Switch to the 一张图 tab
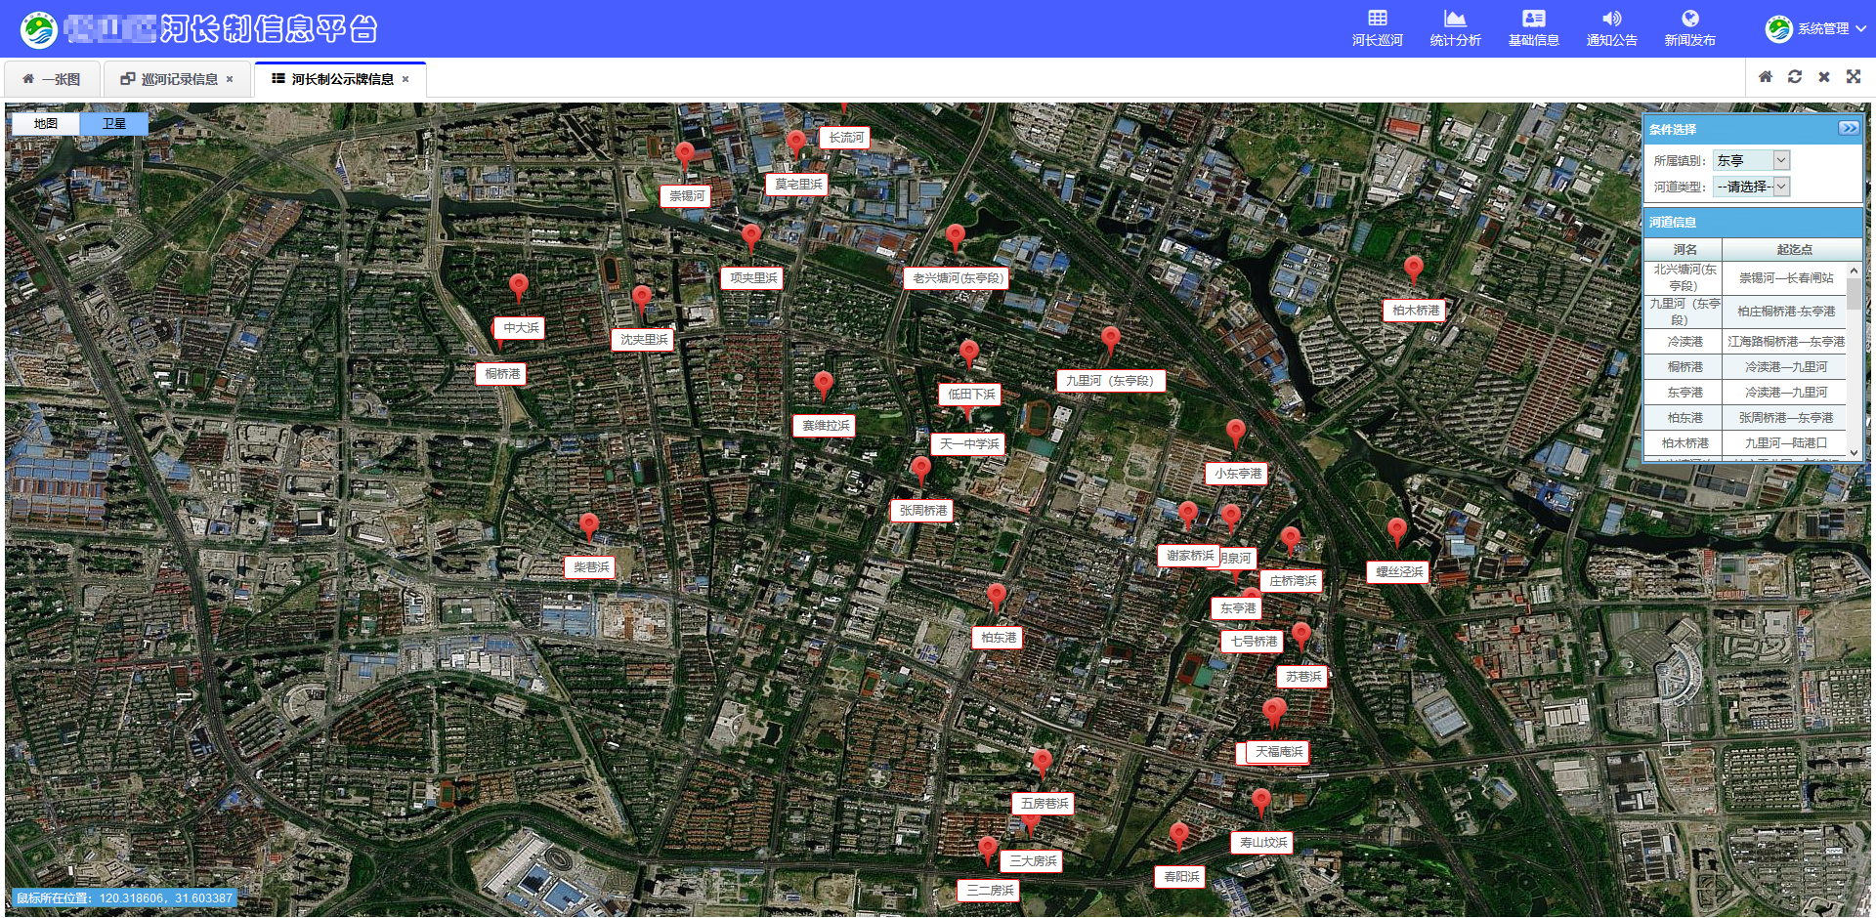The height and width of the screenshot is (918, 1876). tap(53, 79)
